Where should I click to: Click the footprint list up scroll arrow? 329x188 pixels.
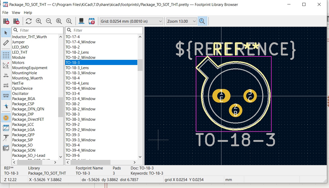(140, 37)
